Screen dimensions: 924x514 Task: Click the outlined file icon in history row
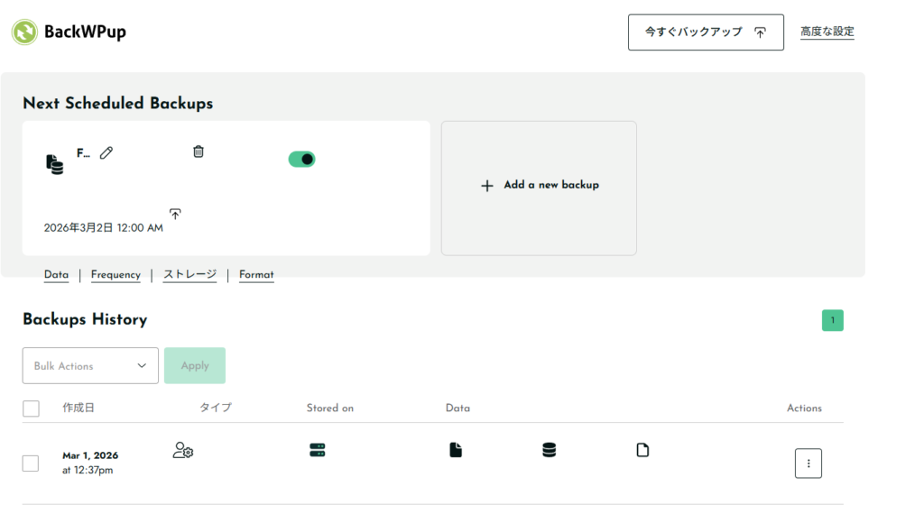pyautogui.click(x=642, y=450)
